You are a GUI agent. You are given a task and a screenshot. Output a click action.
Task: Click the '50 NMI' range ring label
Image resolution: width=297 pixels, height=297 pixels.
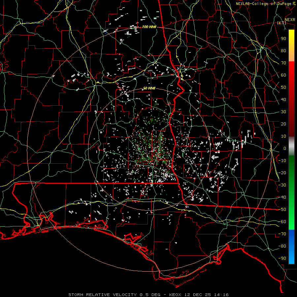(x=149, y=88)
